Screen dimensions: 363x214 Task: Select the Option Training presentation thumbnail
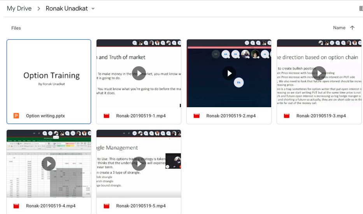(x=49, y=73)
